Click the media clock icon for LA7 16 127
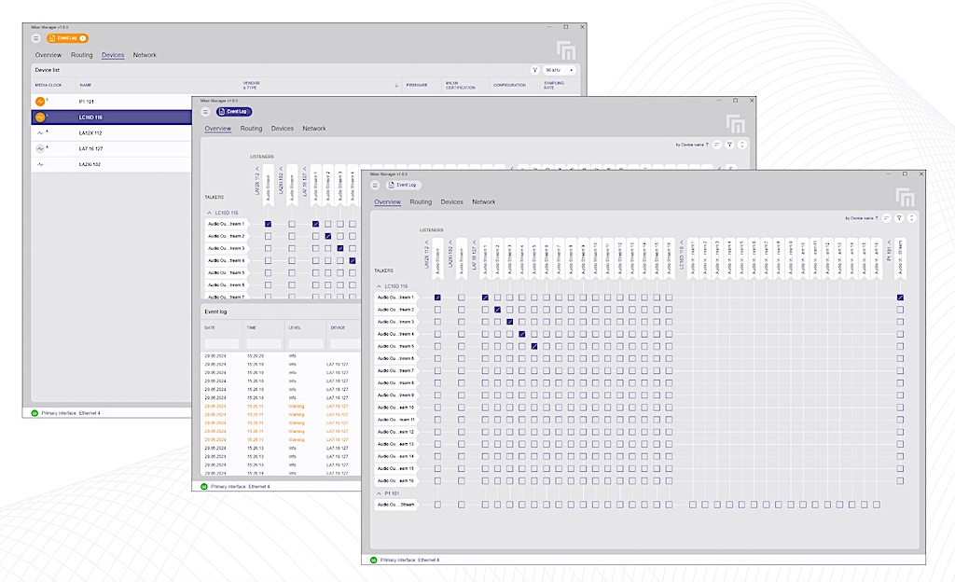Screen dimensions: 955x582 pyautogui.click(x=40, y=148)
